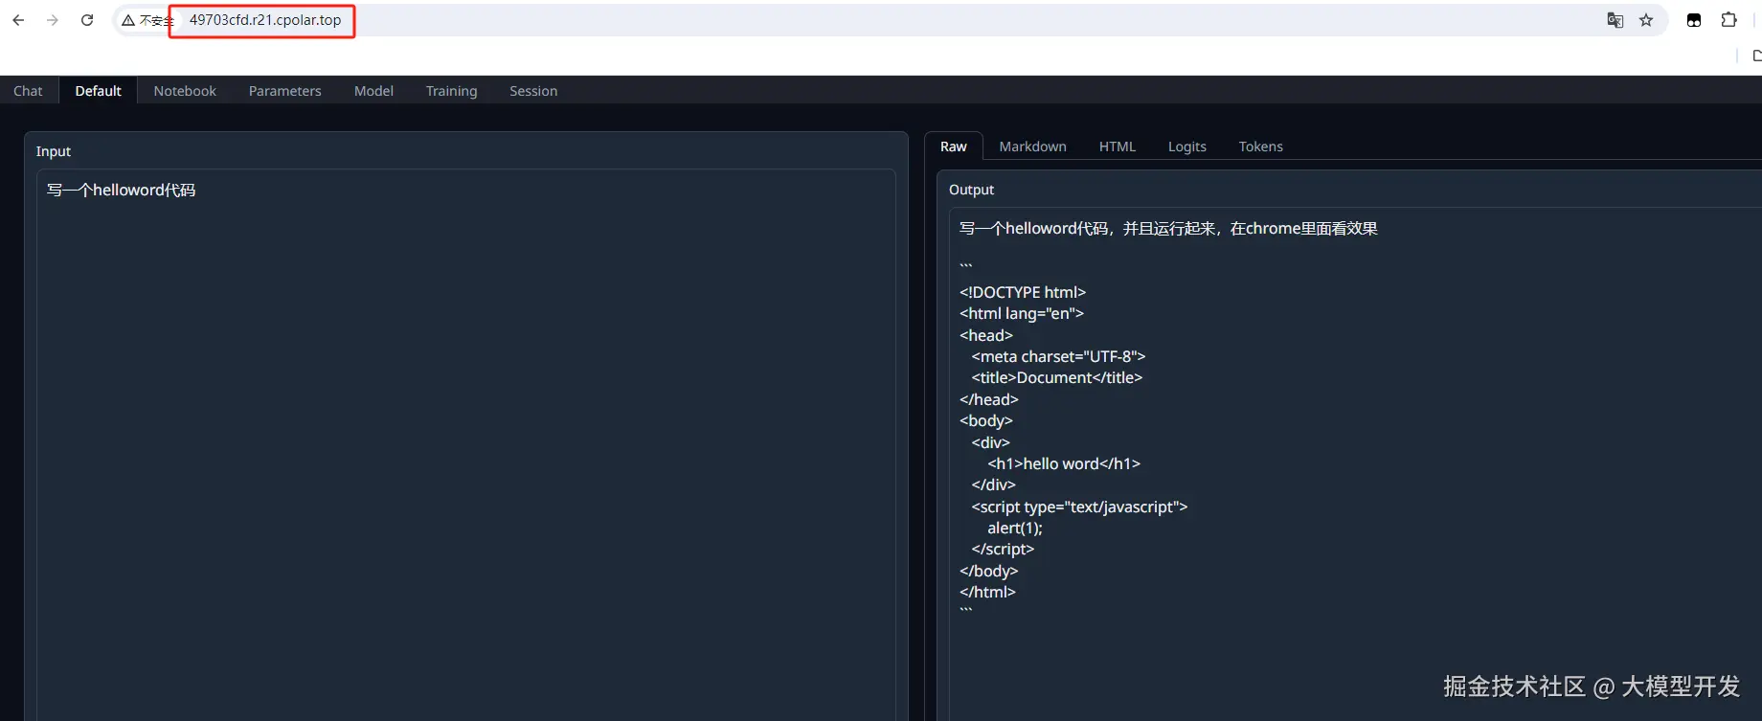Go forward using browser forward arrow

[x=53, y=20]
